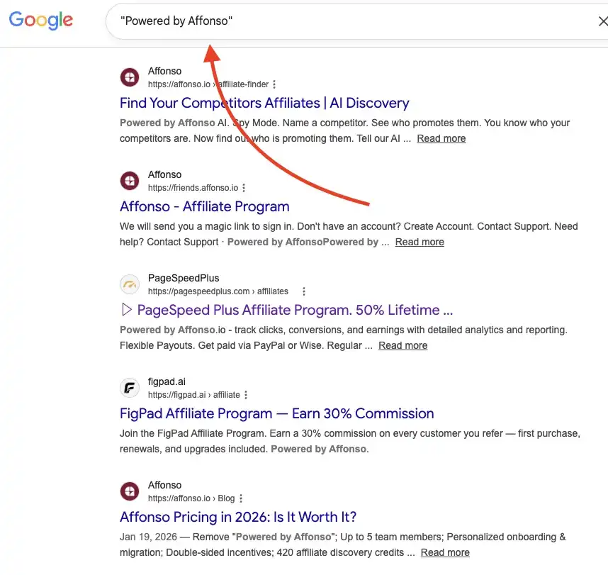Click the play triangle icon beside PageSpeed Plus title
Viewport: 608px width, 575px height.
point(126,310)
